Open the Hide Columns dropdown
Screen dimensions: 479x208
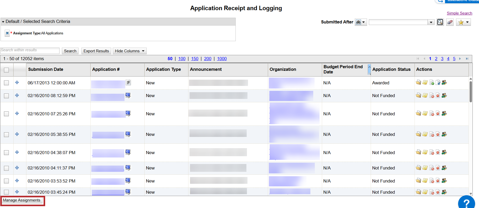[x=129, y=51]
